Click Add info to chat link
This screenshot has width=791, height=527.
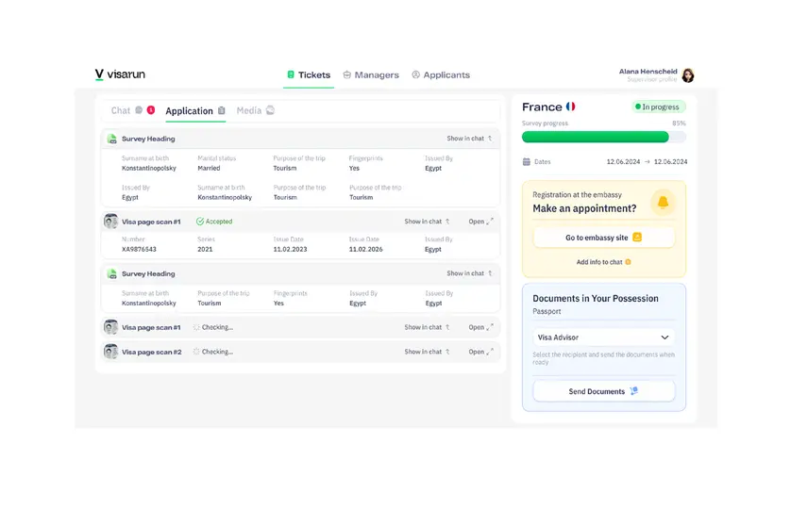click(x=603, y=262)
